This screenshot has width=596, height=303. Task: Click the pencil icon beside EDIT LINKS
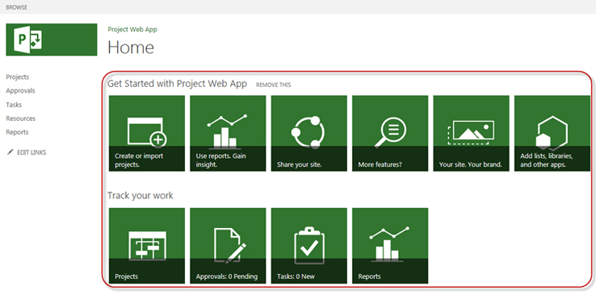pos(10,152)
